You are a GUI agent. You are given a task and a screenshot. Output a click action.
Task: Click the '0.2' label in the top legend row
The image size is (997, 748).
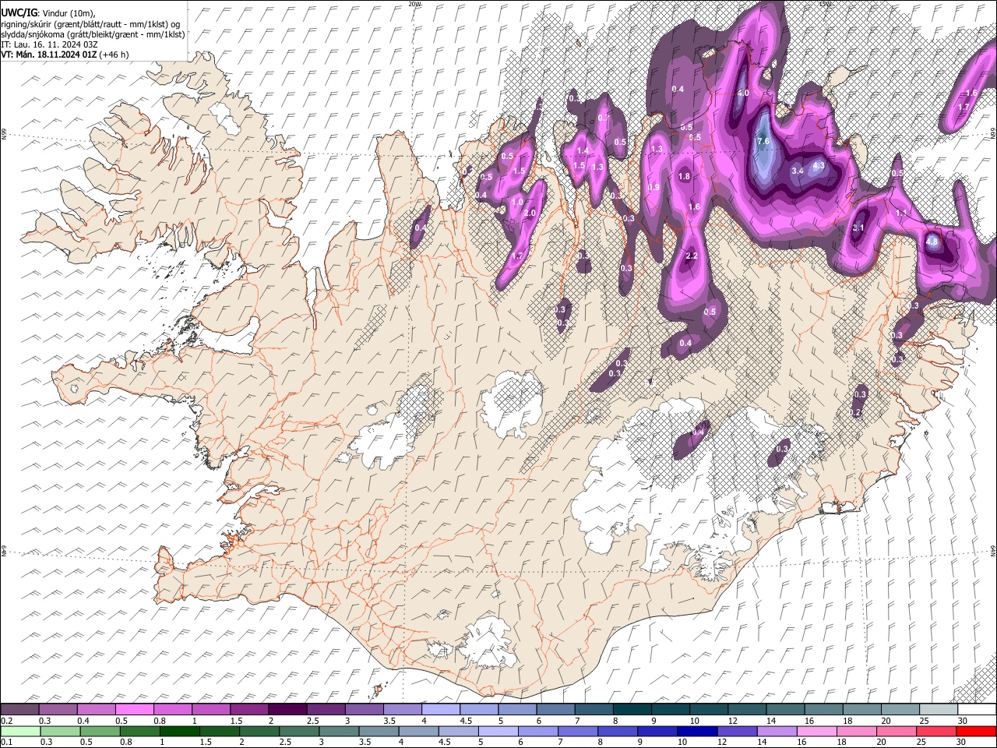click(7, 721)
